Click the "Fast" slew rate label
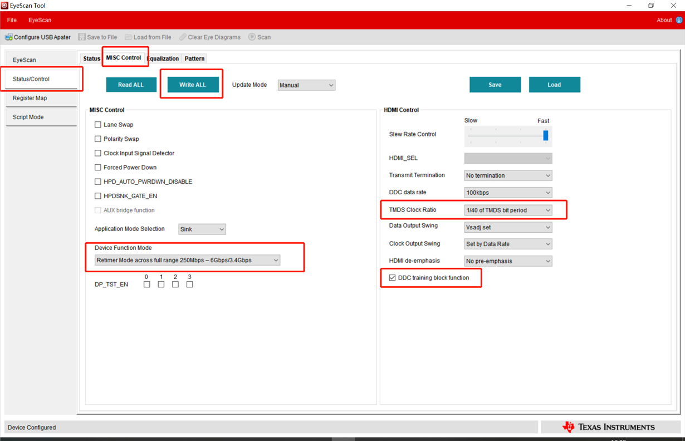 (543, 121)
